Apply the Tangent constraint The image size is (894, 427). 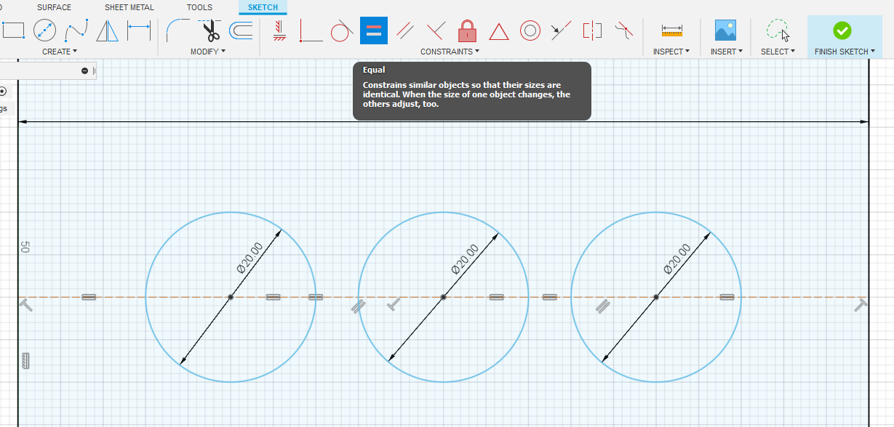pos(342,30)
